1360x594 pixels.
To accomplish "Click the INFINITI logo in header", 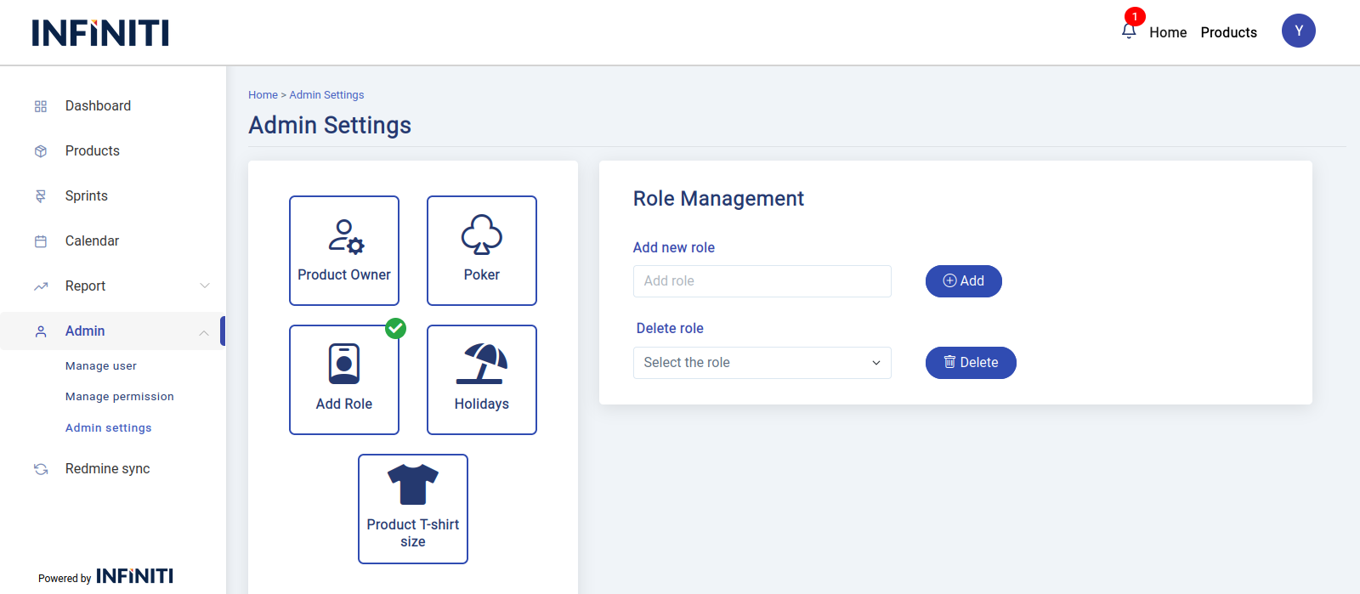I will click(100, 33).
